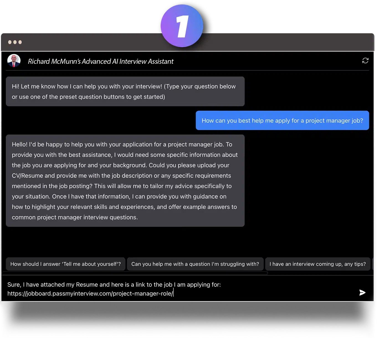Viewport: 377px width, 338px height.
Task: Click the partially visible preset button at far right
Action: [373, 264]
